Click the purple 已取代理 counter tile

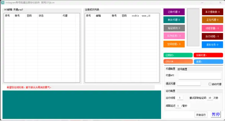174,12
